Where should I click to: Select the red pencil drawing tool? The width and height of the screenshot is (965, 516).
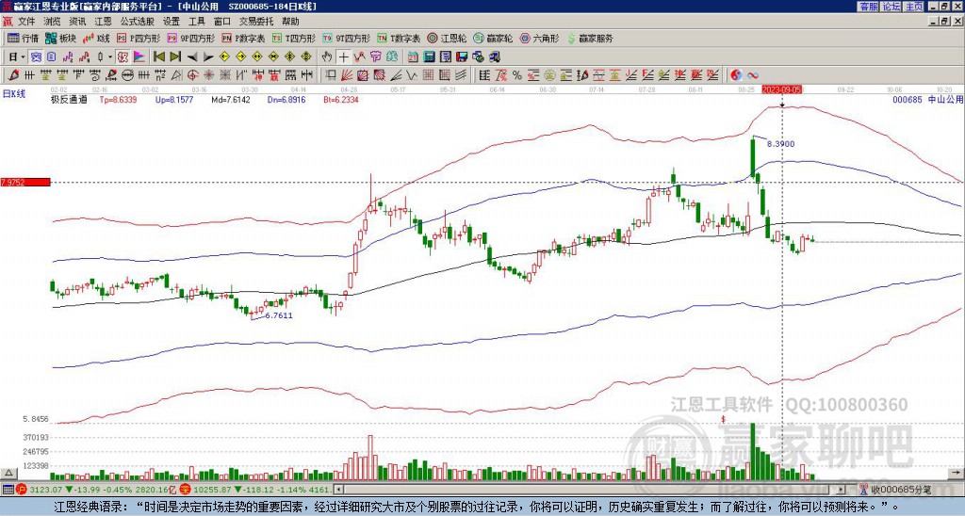click(13, 75)
